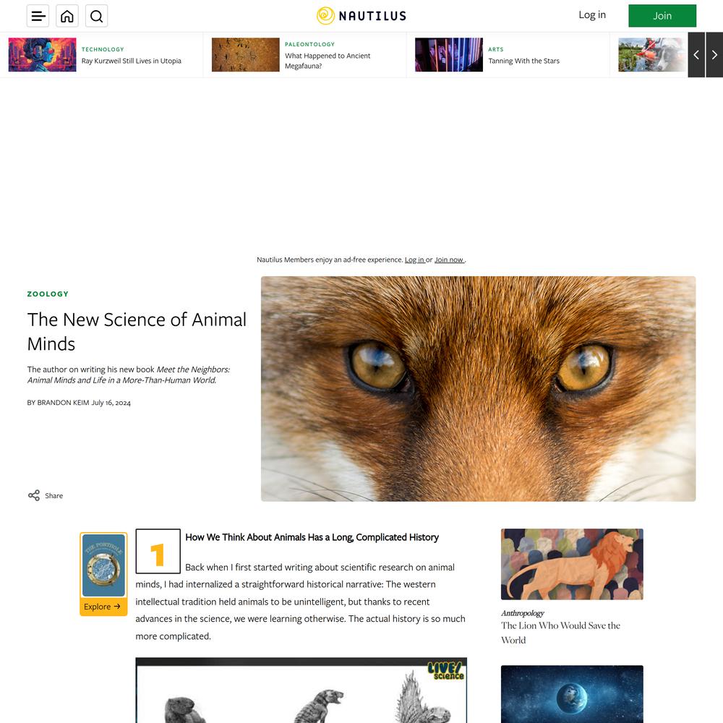This screenshot has width=723, height=723.
Task: Click Log in link in ad-free notice
Action: click(x=414, y=260)
